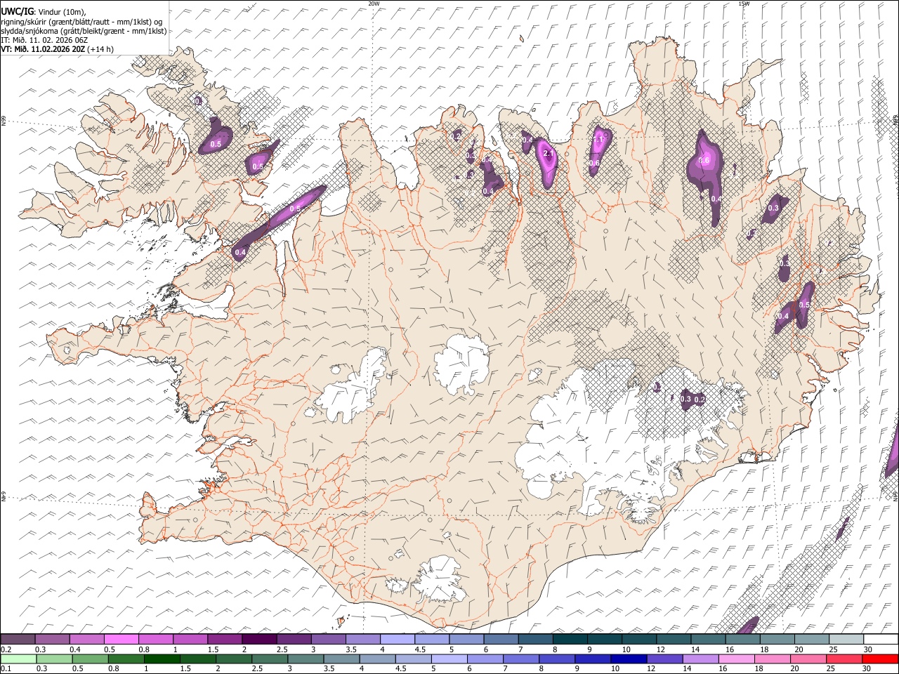
Task: Click the bright pink 0.5 swatch on upper scale
Action: tap(121, 640)
